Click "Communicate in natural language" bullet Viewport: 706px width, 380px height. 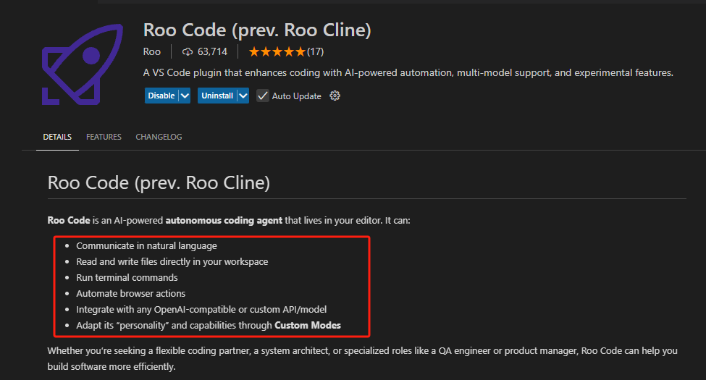click(146, 246)
